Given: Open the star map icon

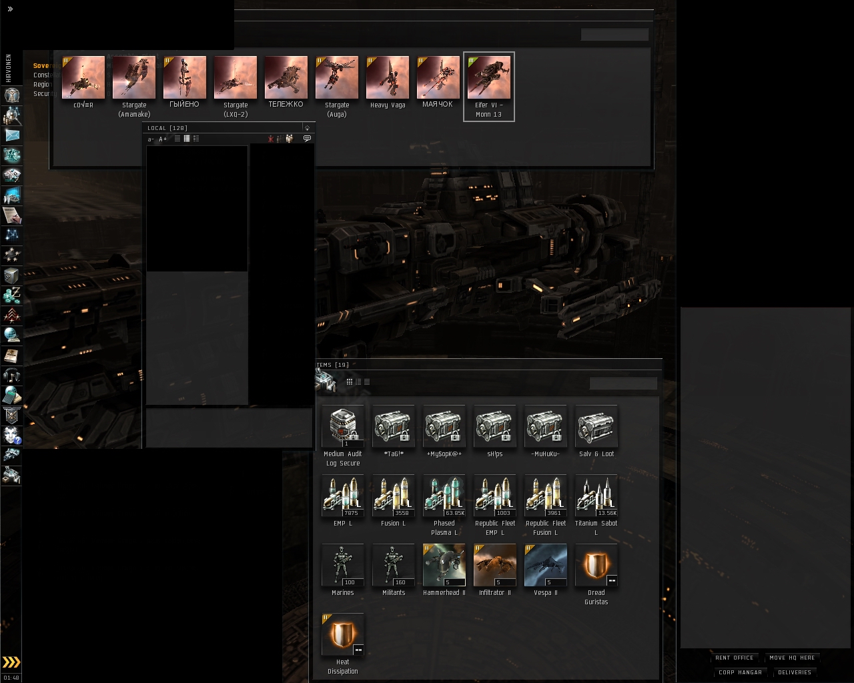Looking at the screenshot, I should click(x=11, y=235).
